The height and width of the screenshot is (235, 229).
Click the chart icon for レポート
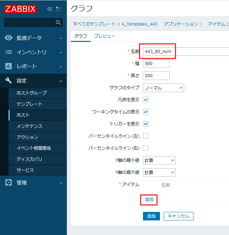tap(9, 66)
